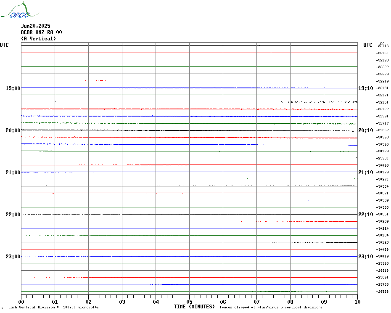Click the DC offset value -30065

pos(382,165)
